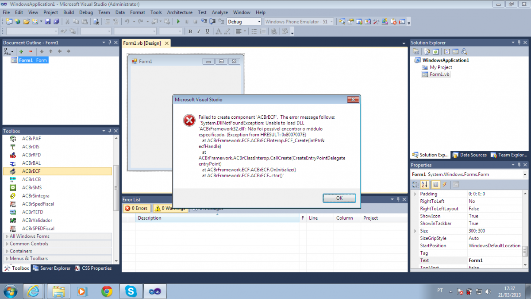Open Skype from the taskbar

131,291
